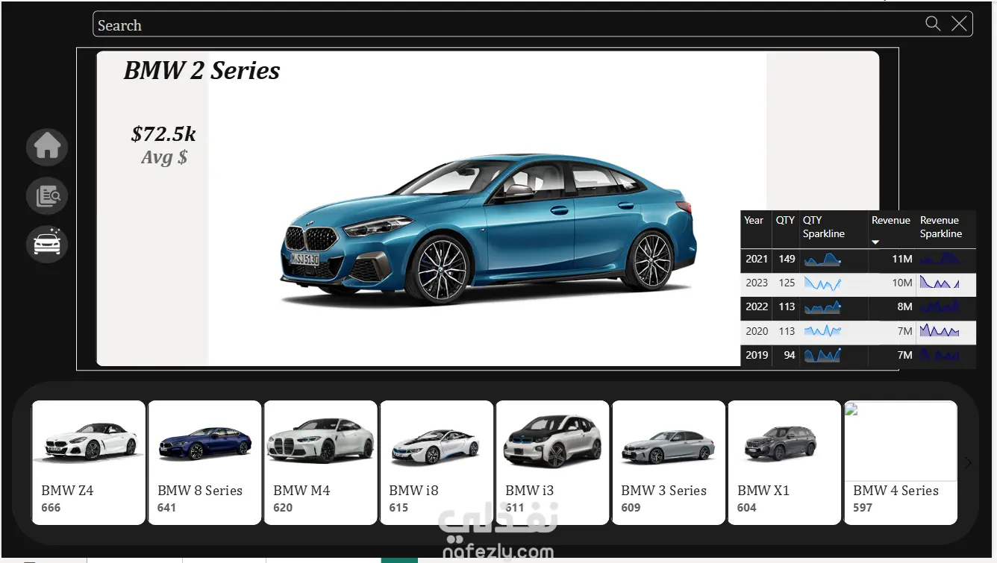Click the 11M revenue value
Image resolution: width=997 pixels, height=563 pixels.
click(902, 259)
